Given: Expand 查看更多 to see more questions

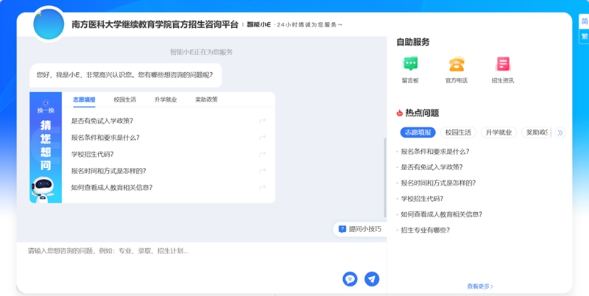Looking at the screenshot, I should 479,286.
